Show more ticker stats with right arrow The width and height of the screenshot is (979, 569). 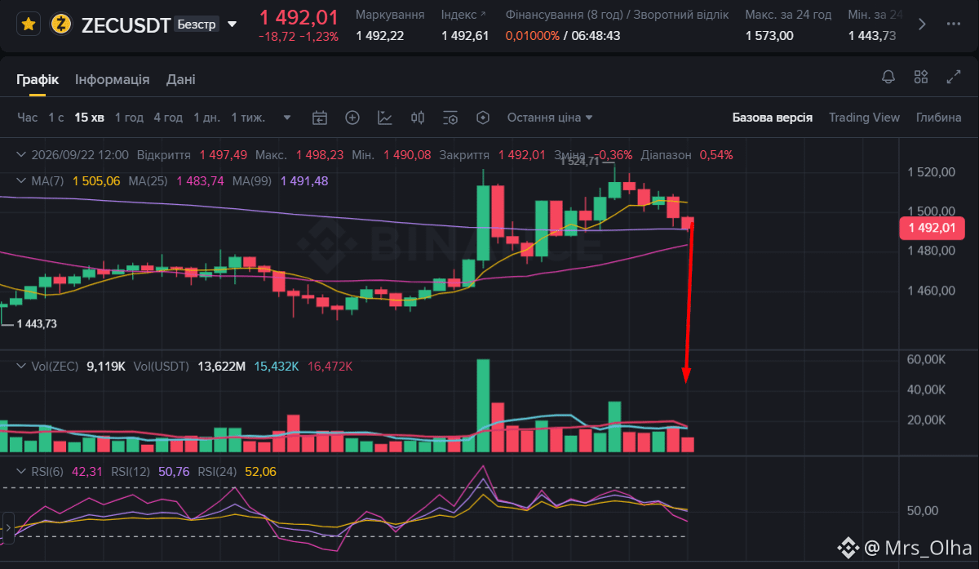(x=923, y=24)
